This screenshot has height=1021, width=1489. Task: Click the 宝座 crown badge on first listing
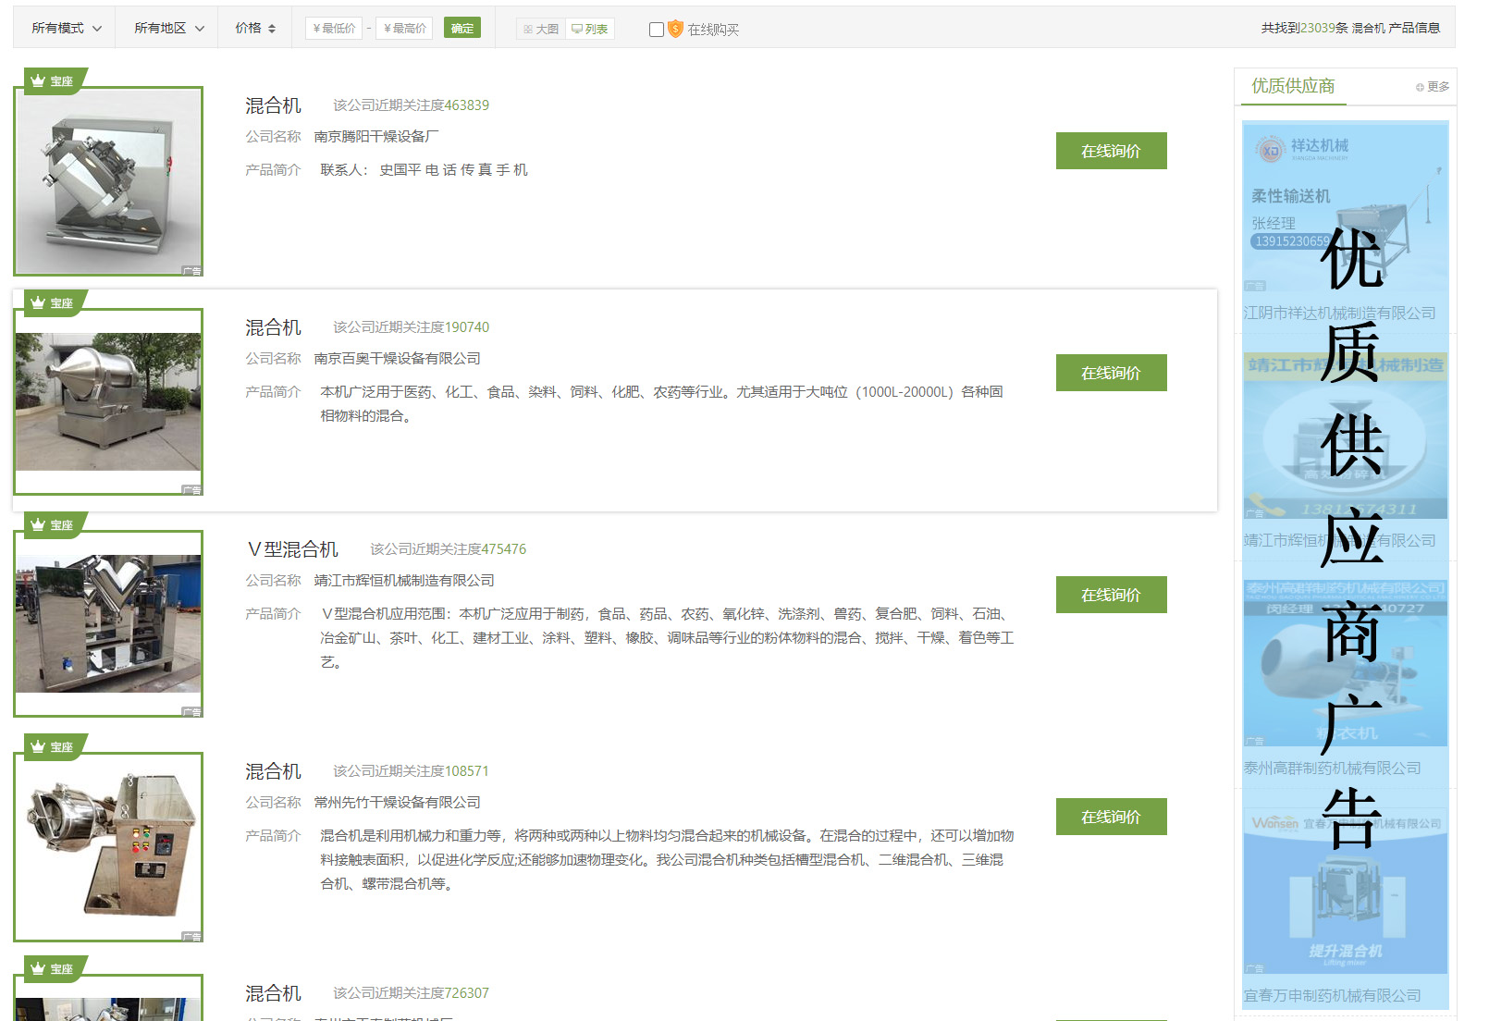(x=52, y=81)
